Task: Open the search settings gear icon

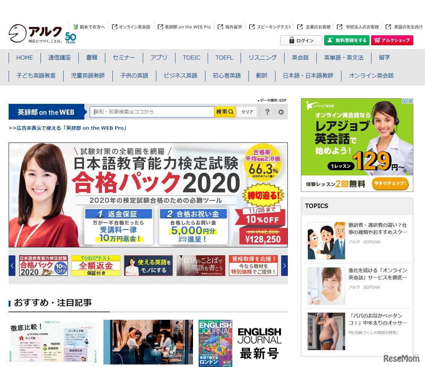Action: tap(281, 112)
